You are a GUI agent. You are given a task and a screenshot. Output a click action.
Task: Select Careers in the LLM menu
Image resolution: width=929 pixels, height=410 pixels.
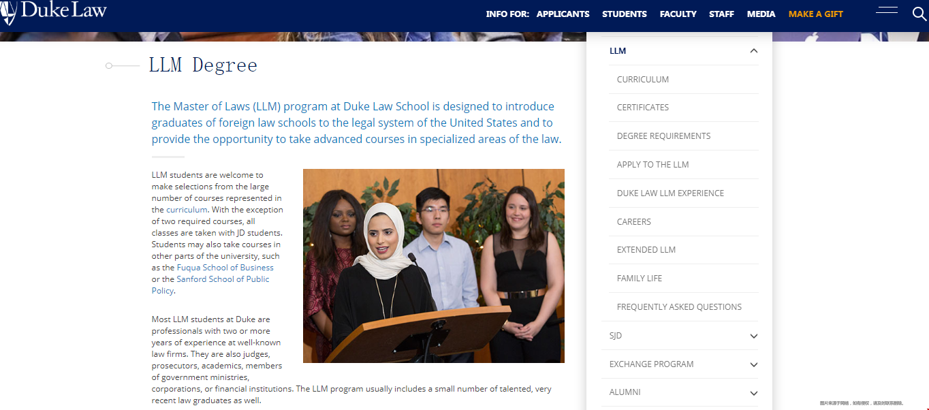tap(634, 222)
